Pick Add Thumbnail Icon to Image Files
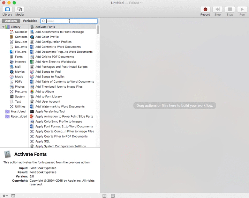The width and height of the screenshot is (249, 198). click(63, 87)
